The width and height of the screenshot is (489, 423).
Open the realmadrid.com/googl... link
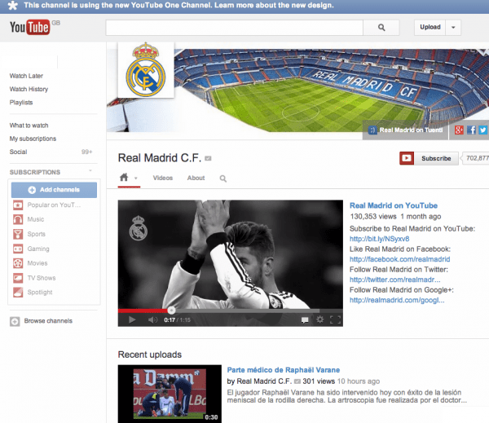tap(397, 300)
